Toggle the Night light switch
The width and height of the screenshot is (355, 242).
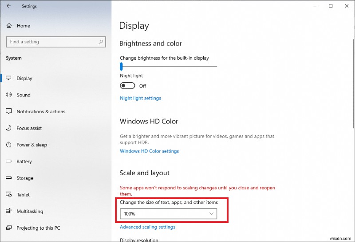click(128, 85)
